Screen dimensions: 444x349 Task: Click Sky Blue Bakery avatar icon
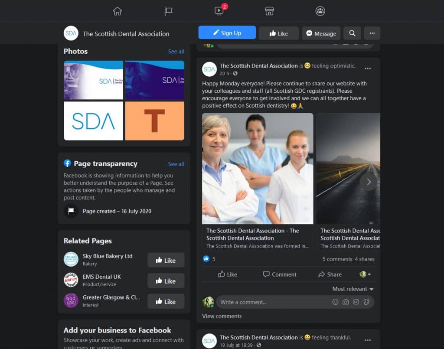[71, 259]
